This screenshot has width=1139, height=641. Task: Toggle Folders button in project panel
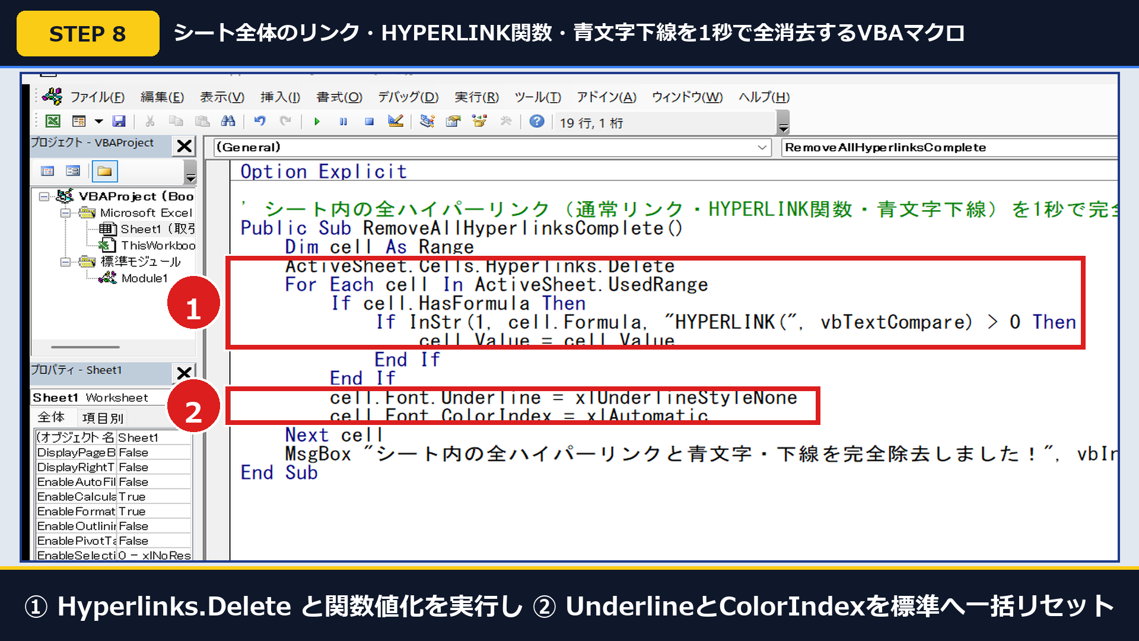[x=104, y=172]
